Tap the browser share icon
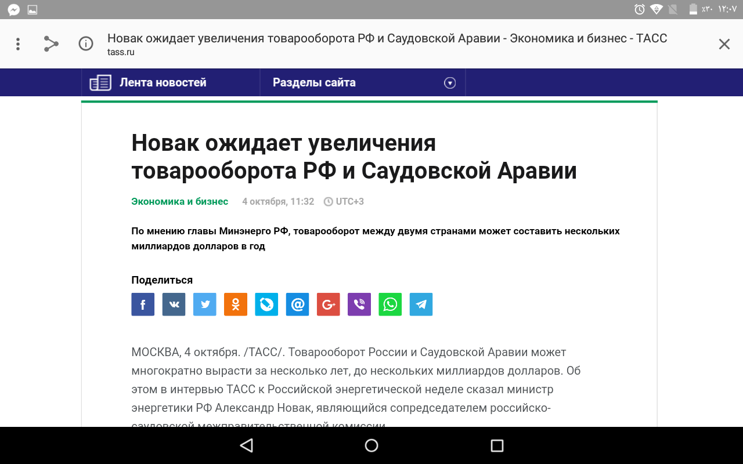Image resolution: width=743 pixels, height=464 pixels. coord(52,44)
